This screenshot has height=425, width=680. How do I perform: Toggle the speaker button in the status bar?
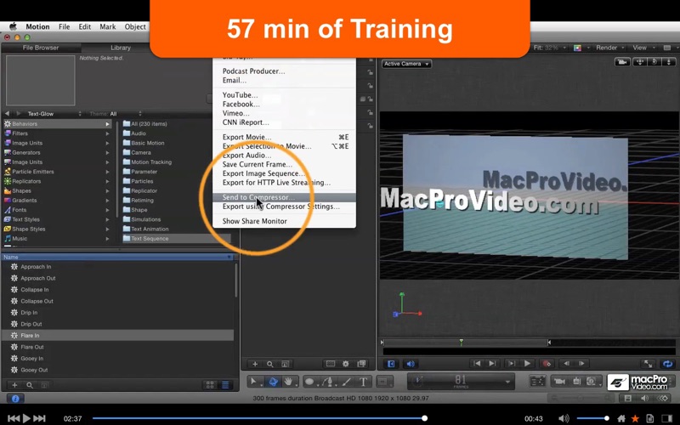point(645,398)
